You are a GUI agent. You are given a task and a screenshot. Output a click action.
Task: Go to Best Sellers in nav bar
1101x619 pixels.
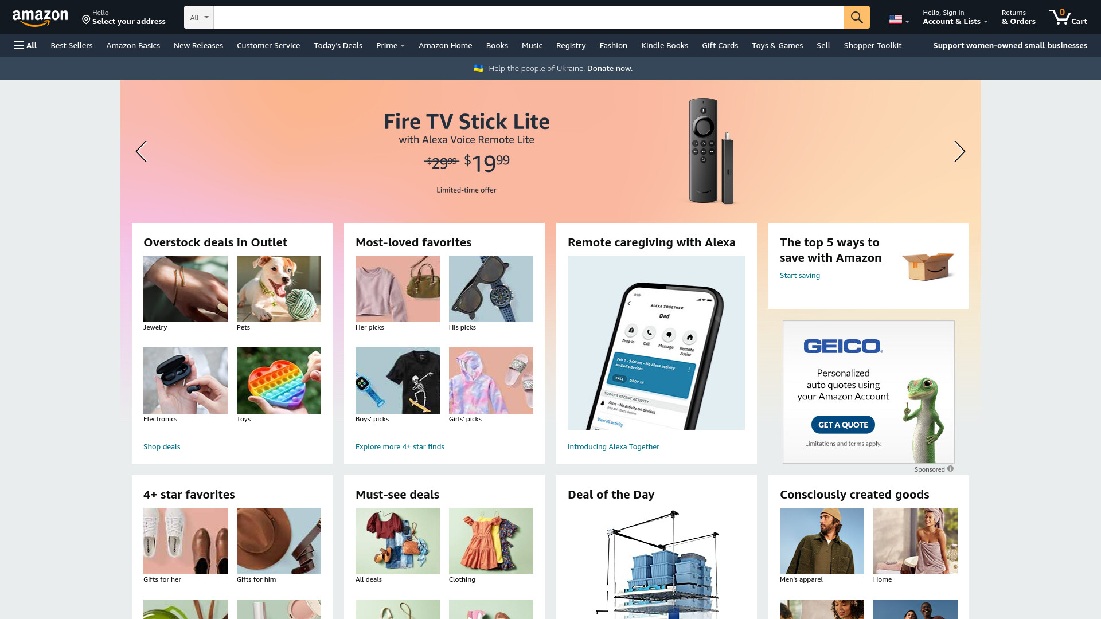[x=72, y=45]
